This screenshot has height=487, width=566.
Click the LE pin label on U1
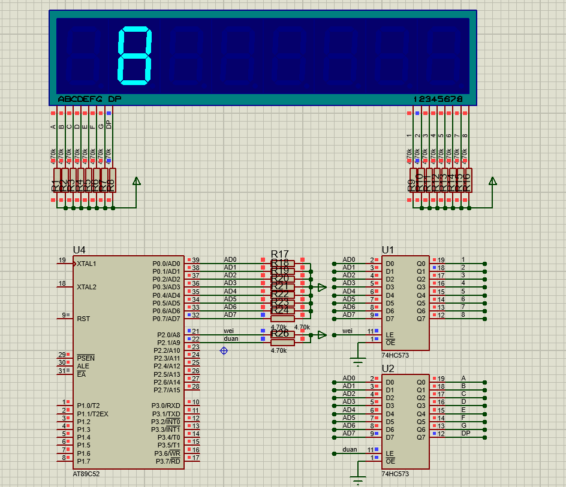390,335
